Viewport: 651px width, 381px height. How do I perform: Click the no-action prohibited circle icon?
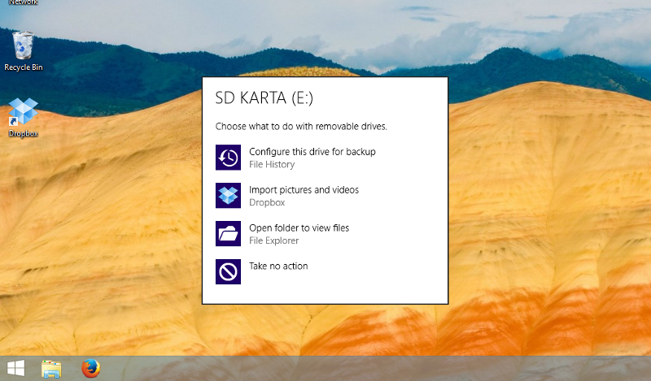[228, 271]
